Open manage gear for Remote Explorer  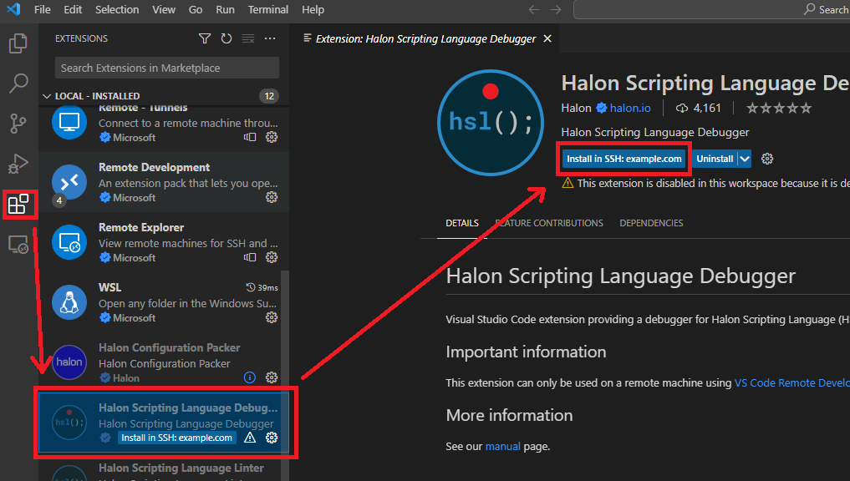272,257
